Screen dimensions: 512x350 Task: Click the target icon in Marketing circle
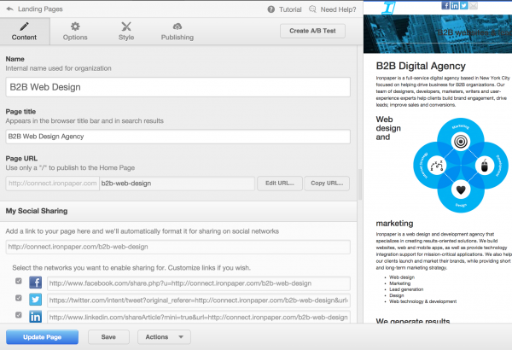pos(461,142)
